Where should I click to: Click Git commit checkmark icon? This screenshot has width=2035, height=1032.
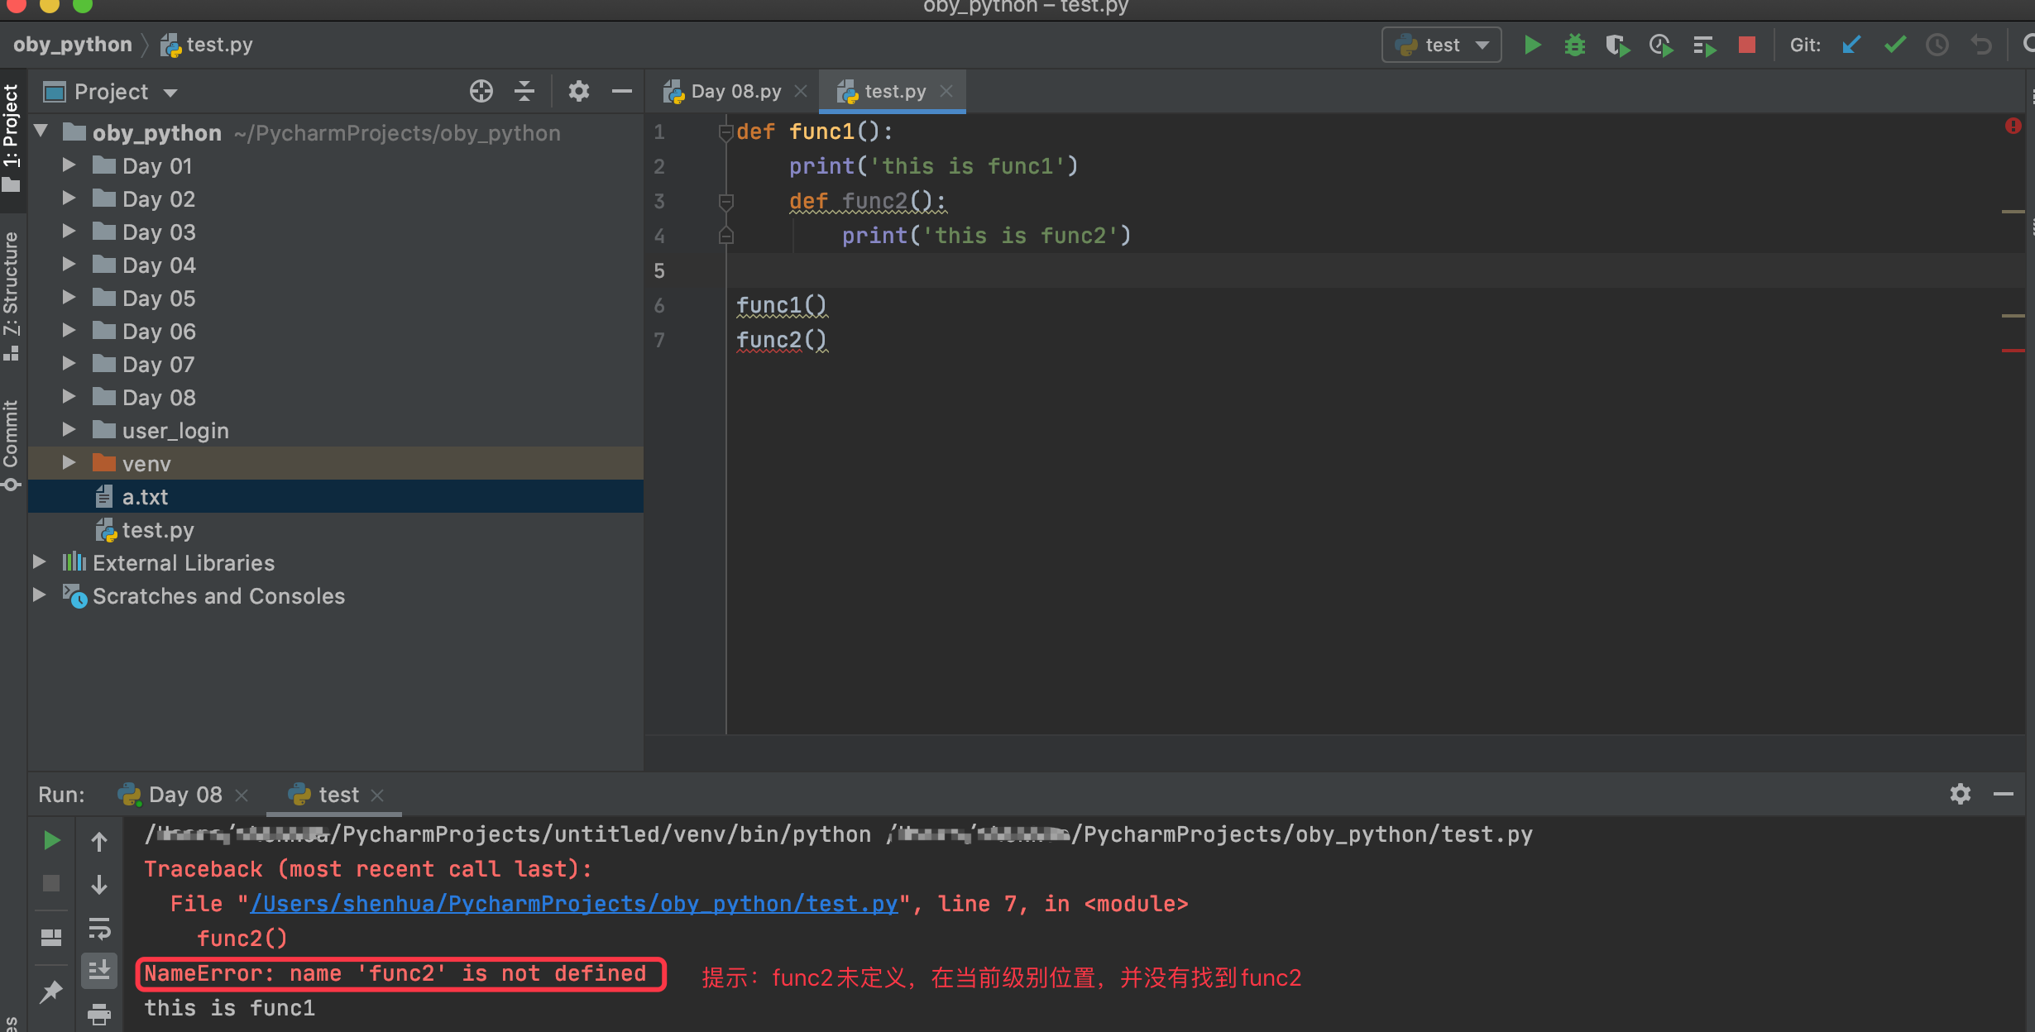1894,45
